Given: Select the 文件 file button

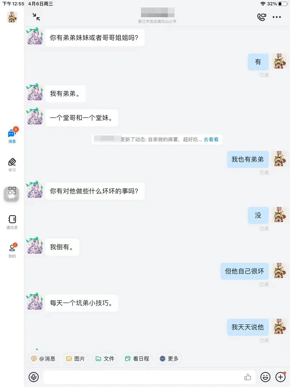Looking at the screenshot, I should (x=105, y=359).
